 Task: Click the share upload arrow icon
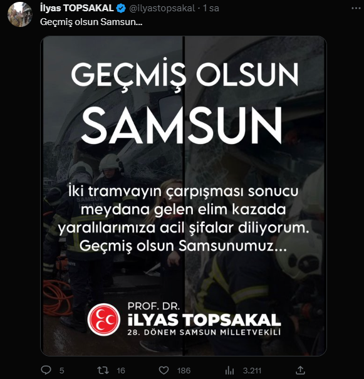coord(300,370)
